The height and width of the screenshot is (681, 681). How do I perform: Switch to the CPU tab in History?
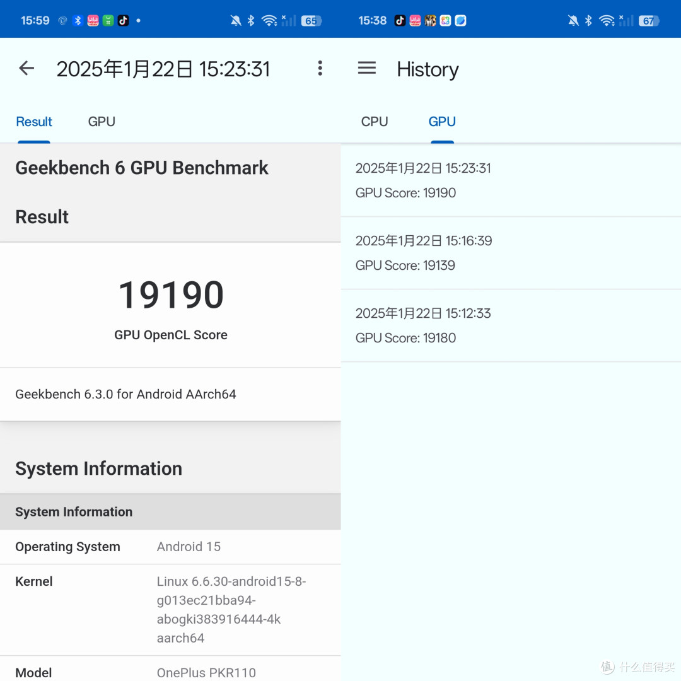[375, 122]
